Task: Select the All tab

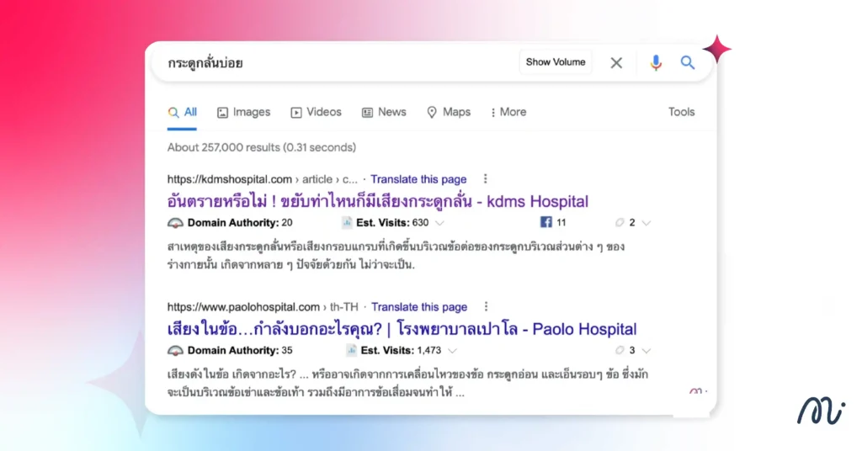Action: (182, 112)
